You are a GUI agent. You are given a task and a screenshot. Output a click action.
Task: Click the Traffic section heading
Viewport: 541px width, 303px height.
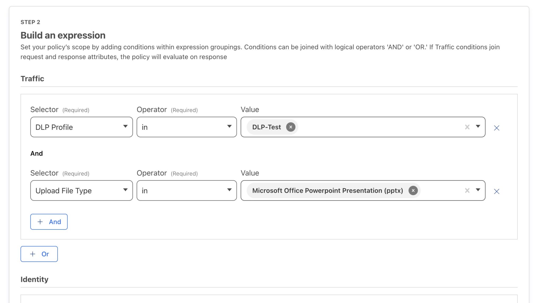pyautogui.click(x=32, y=79)
